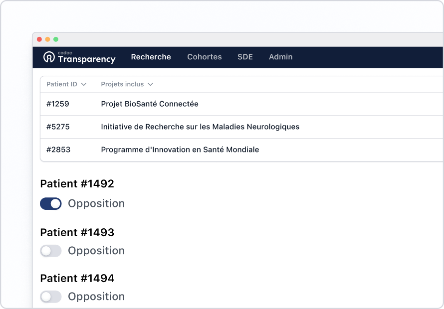Switch to the Cohortes tab
Image resolution: width=444 pixels, height=309 pixels.
coord(205,57)
